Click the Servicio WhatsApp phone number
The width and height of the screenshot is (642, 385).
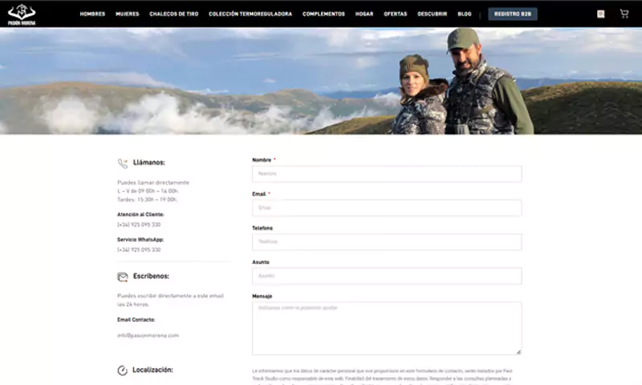coord(139,249)
